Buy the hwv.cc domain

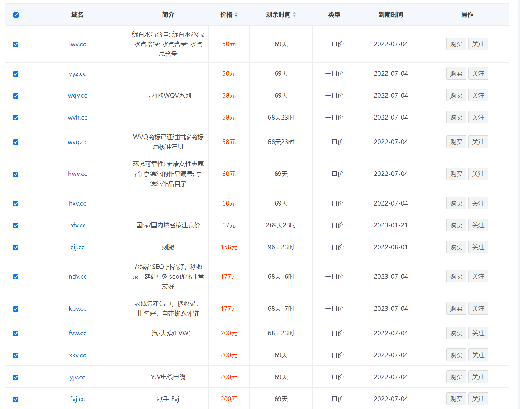coord(456,174)
